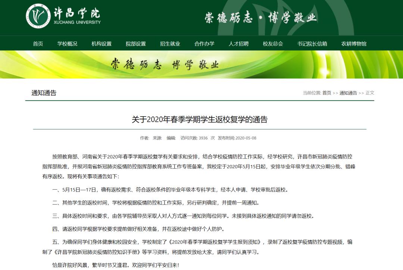This screenshot has height=270, width=403.
Task: Open 招生就业 navigation item
Action: (170, 44)
